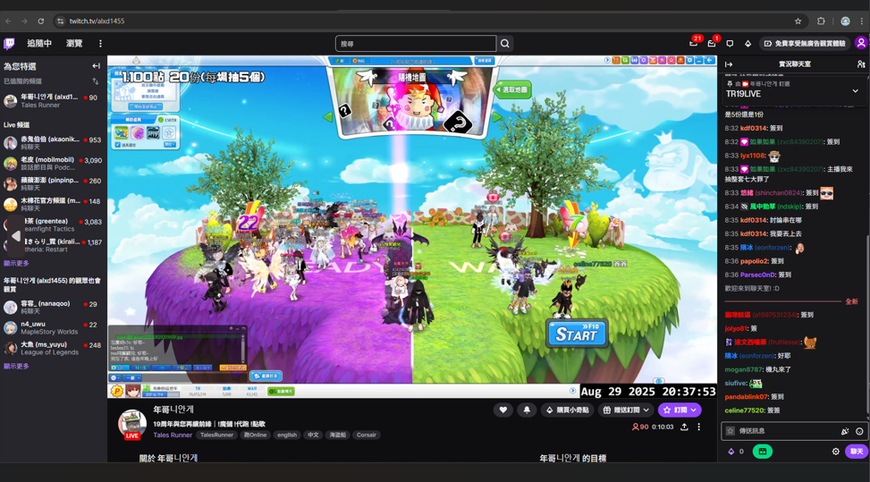Click the Get Bits diamond icon in top bar

tap(748, 43)
